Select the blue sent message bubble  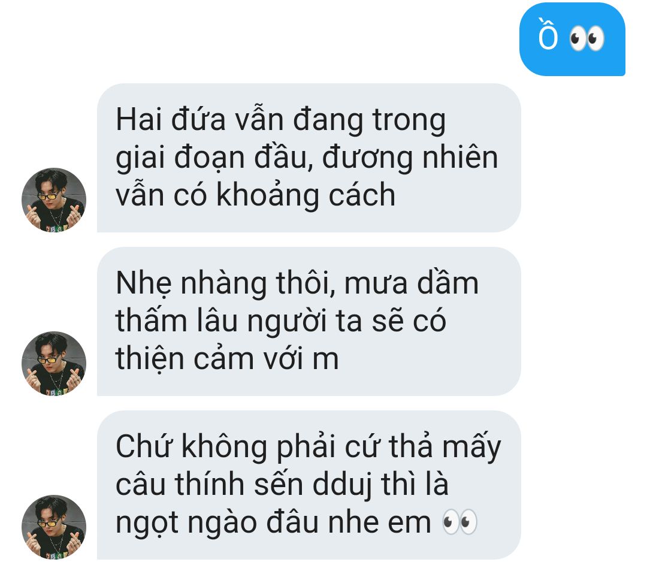[572, 39]
